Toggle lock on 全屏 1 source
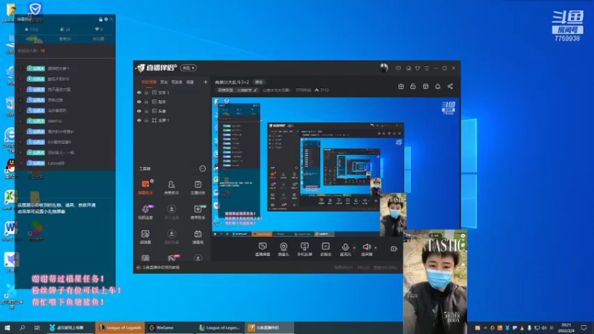The width and height of the screenshot is (594, 334). (146, 120)
